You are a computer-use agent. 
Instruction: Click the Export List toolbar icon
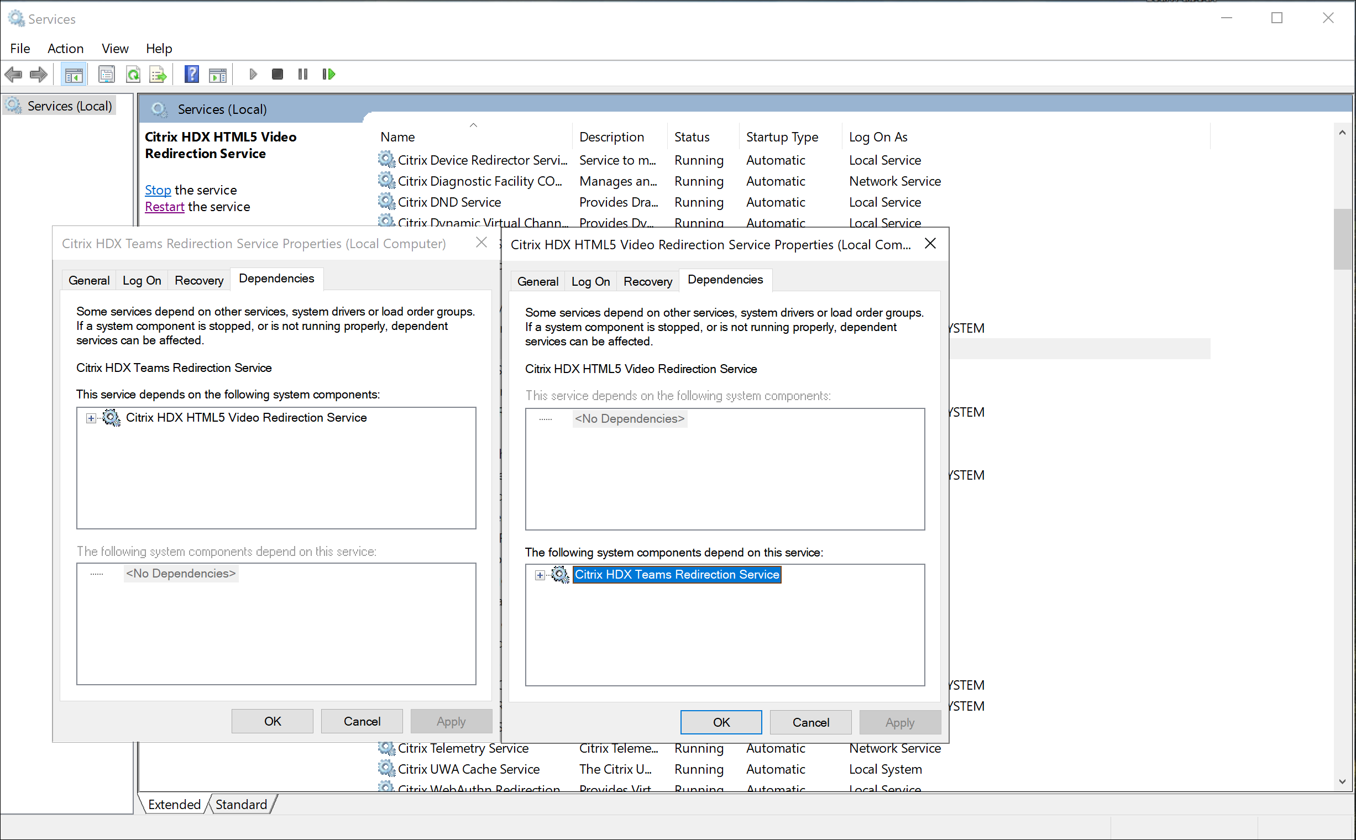pyautogui.click(x=159, y=74)
